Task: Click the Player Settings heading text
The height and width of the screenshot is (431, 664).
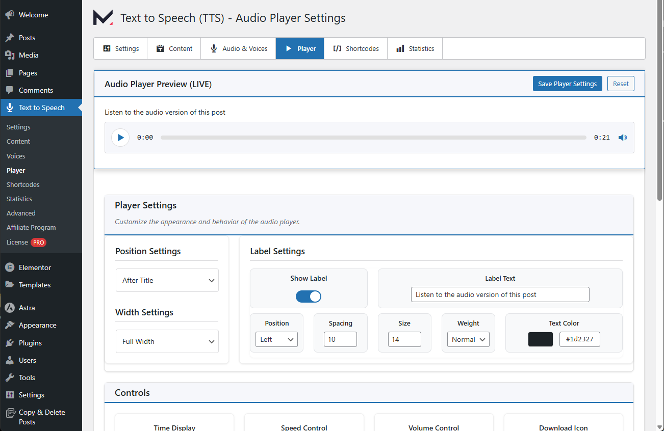Action: [x=146, y=205]
